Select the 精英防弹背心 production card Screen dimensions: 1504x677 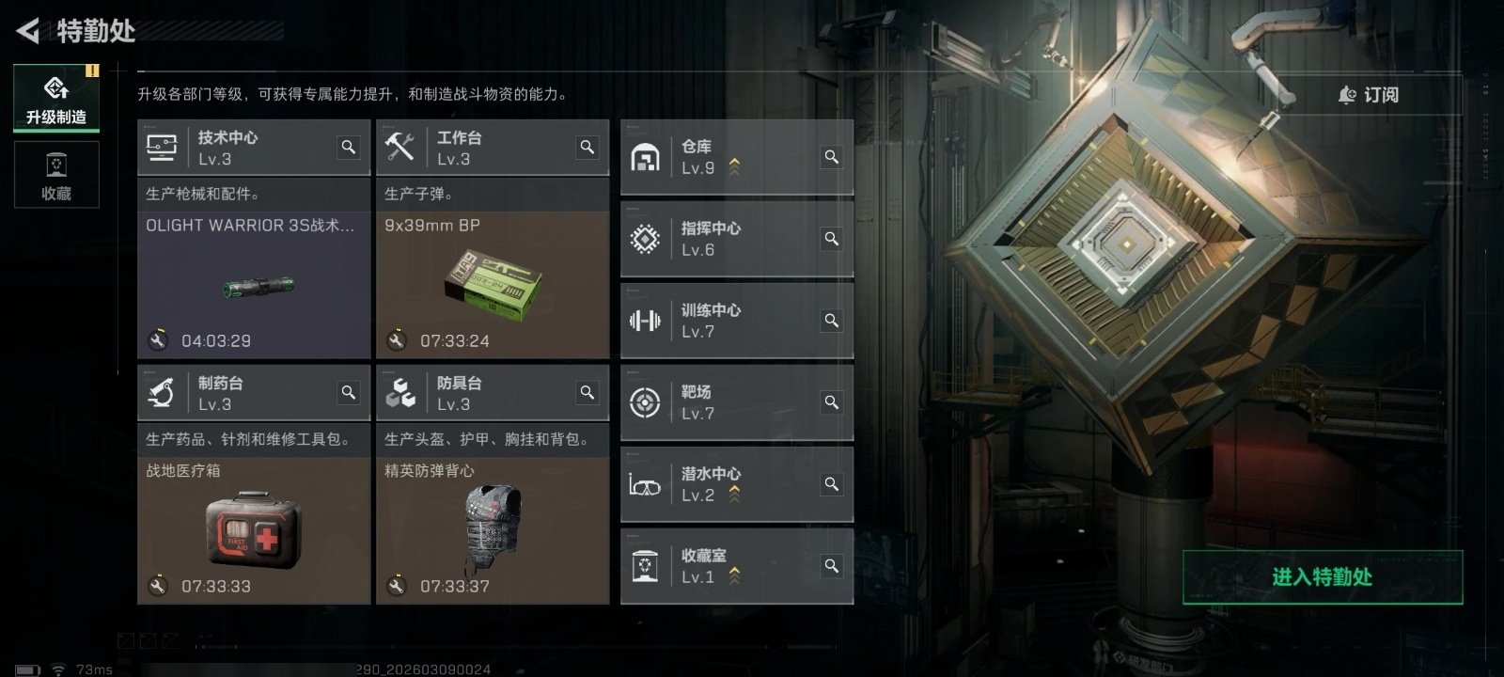(x=493, y=530)
